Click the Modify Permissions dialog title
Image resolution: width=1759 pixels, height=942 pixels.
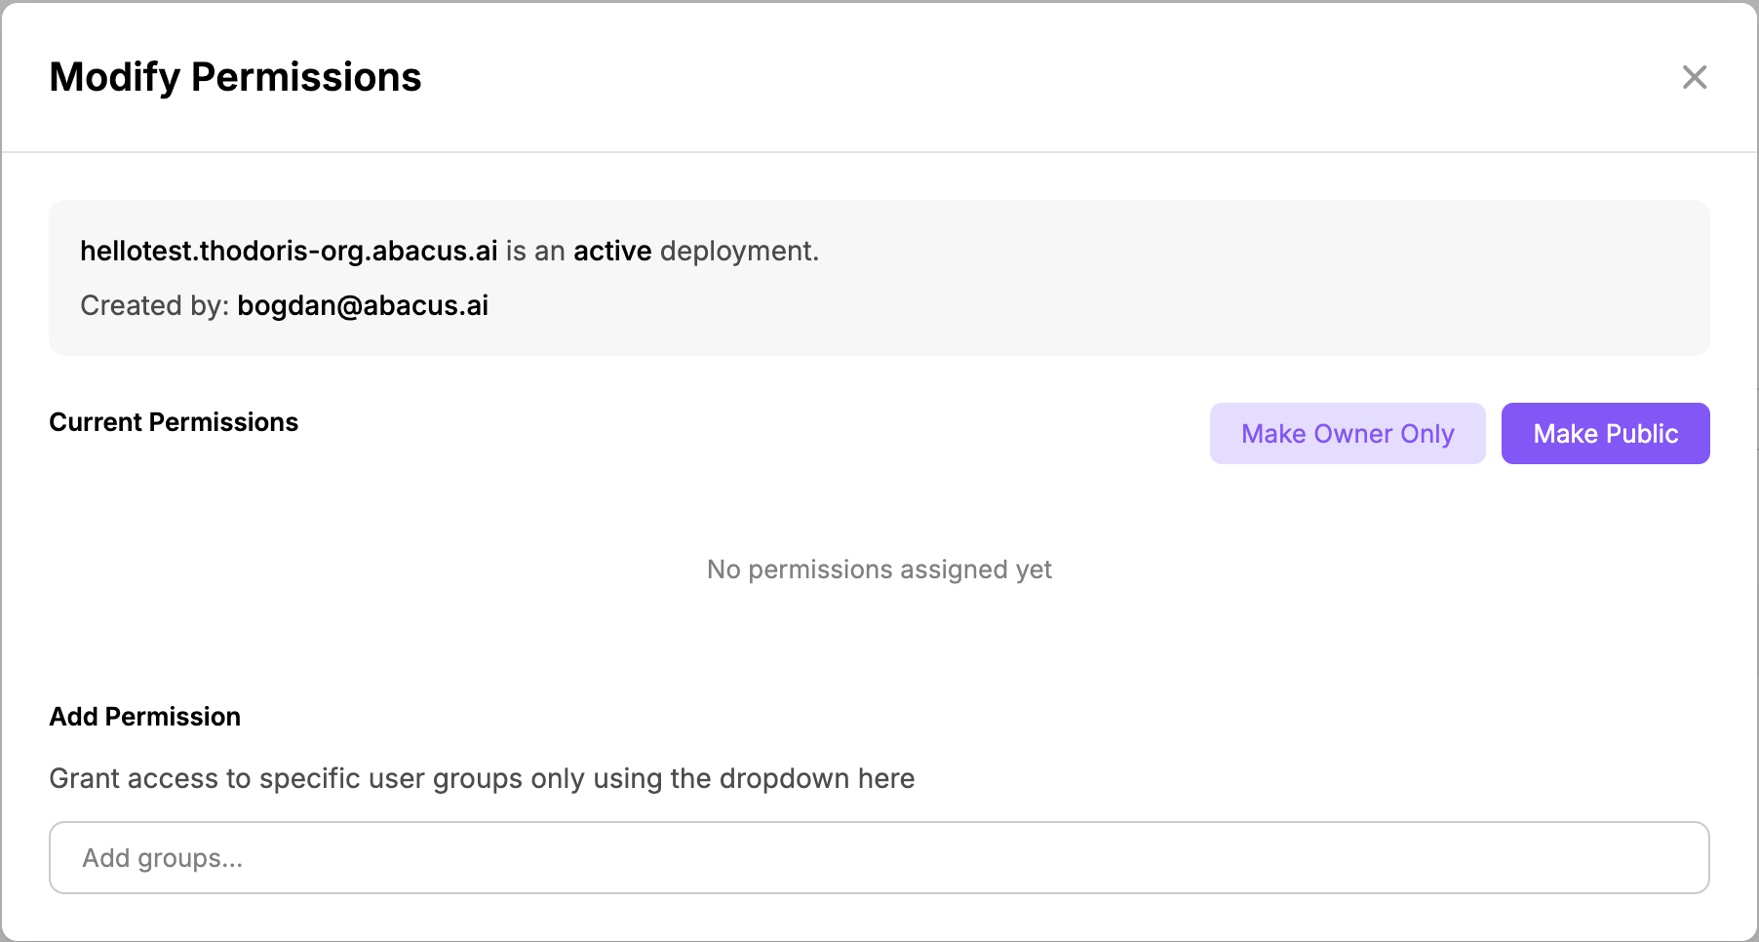(235, 77)
